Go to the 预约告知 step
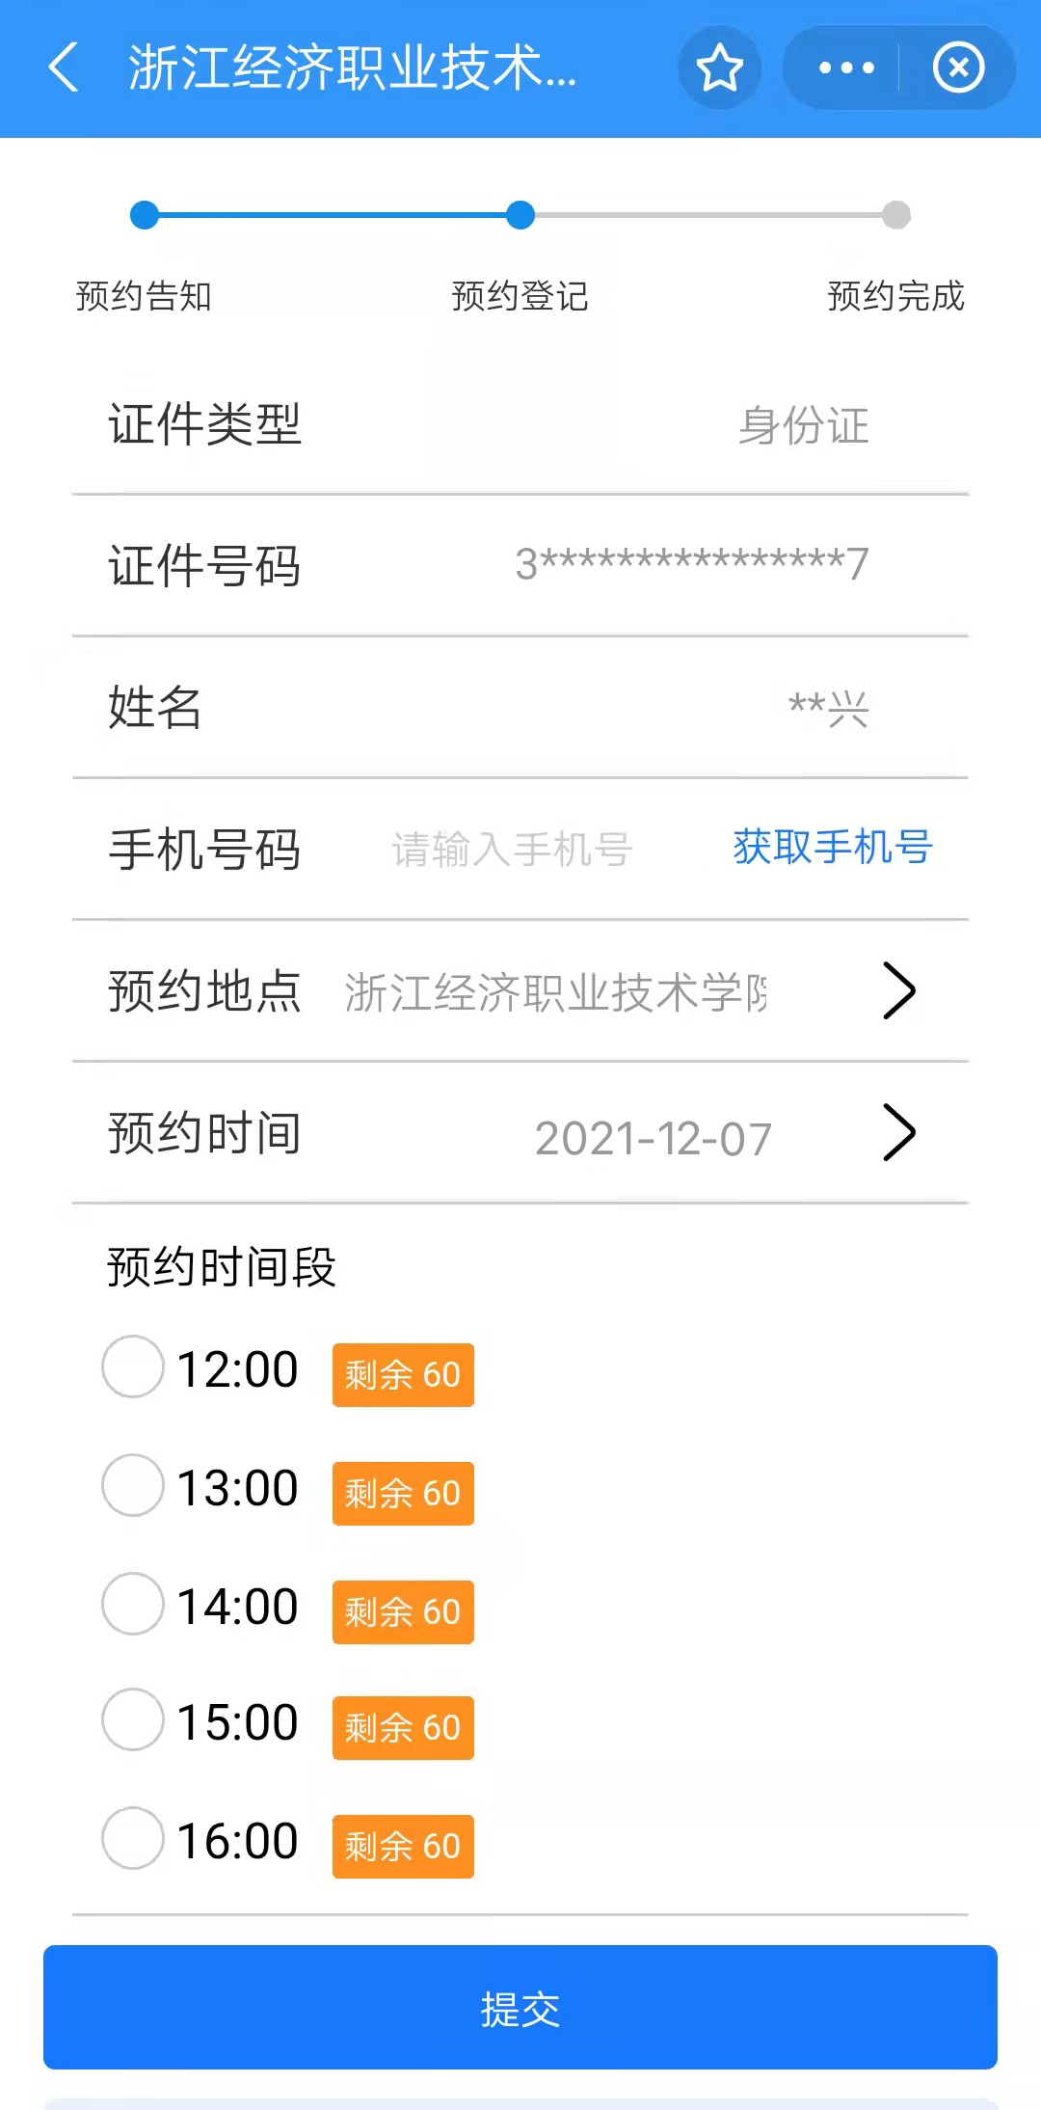Viewport: 1041px width, 2110px height. [144, 296]
